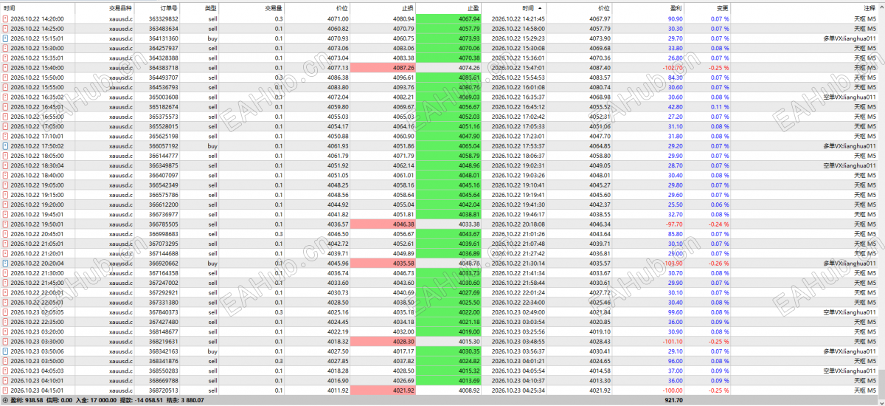885x406 pixels.
Task: Select the order icon in the 15:35:01 row
Action: [6, 58]
